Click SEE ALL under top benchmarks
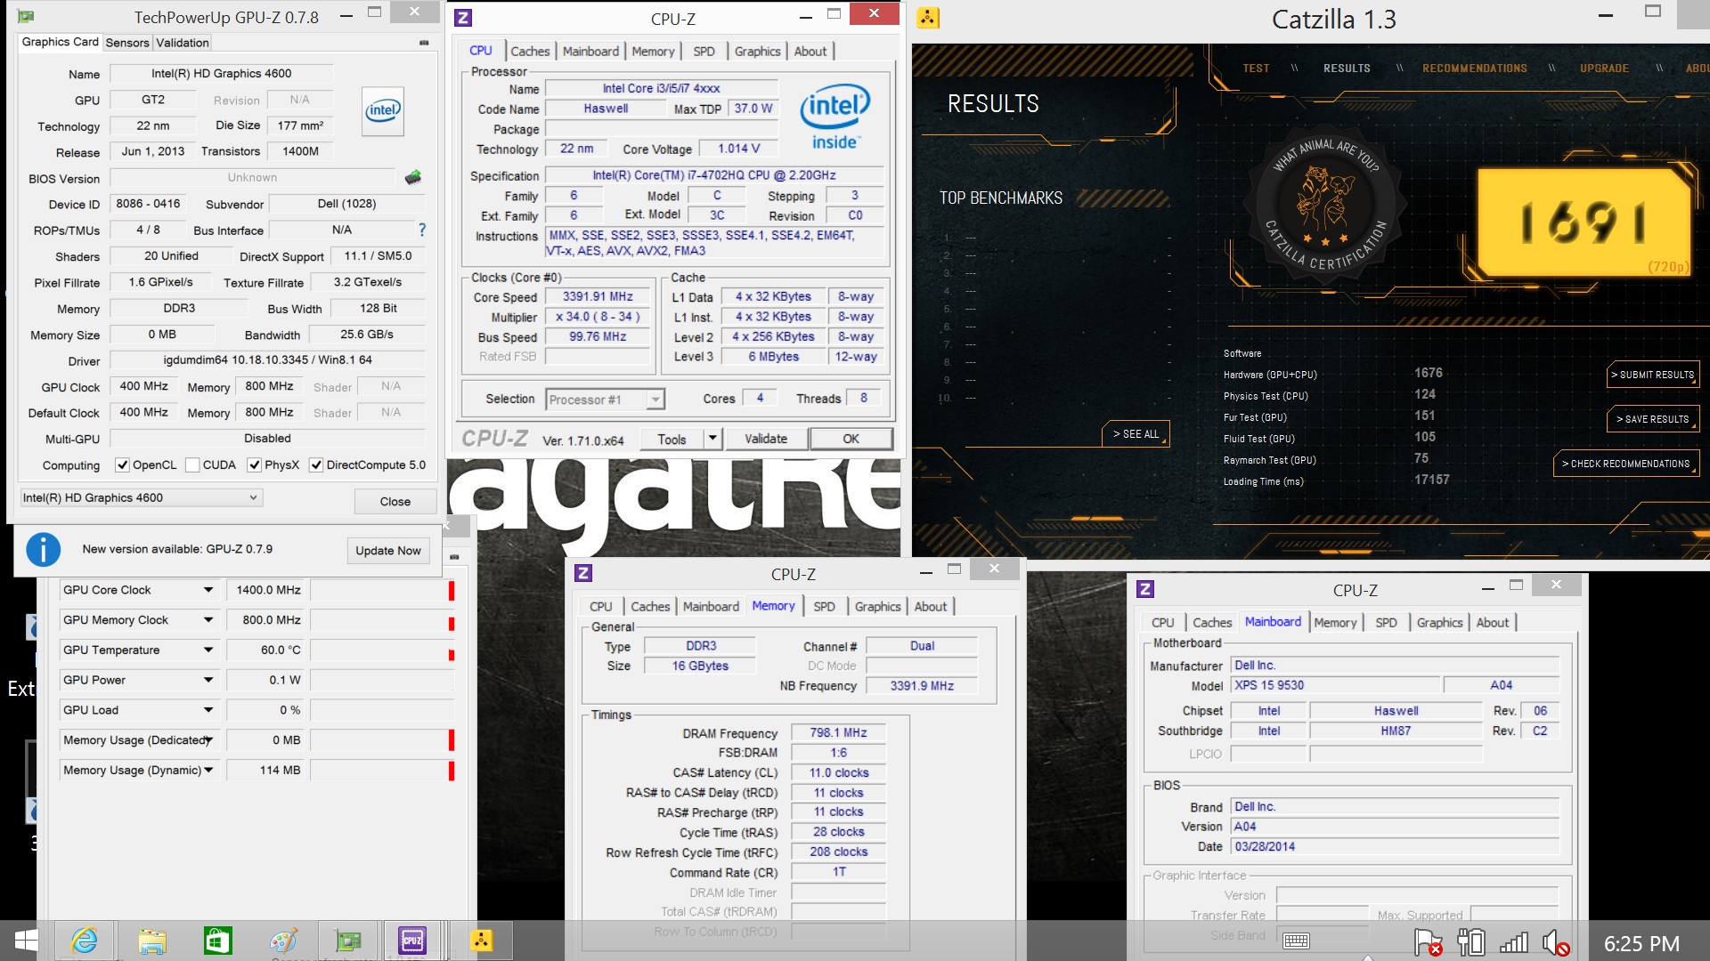This screenshot has width=1710, height=961. 1136,434
